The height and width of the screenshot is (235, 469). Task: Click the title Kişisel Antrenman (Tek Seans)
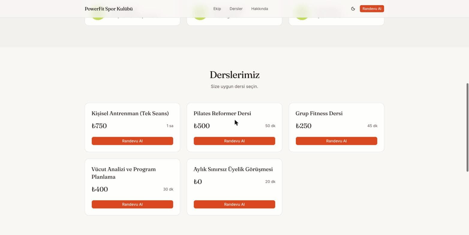coord(130,113)
